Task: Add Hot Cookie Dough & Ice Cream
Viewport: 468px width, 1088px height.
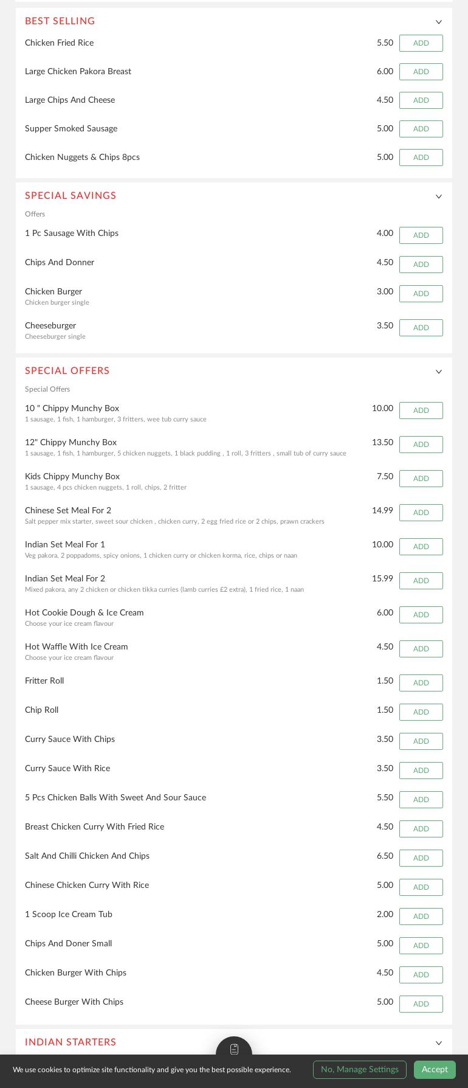Action: pyautogui.click(x=421, y=615)
